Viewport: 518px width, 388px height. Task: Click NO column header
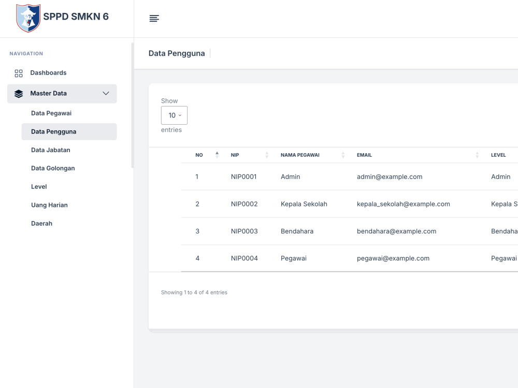[x=199, y=155]
